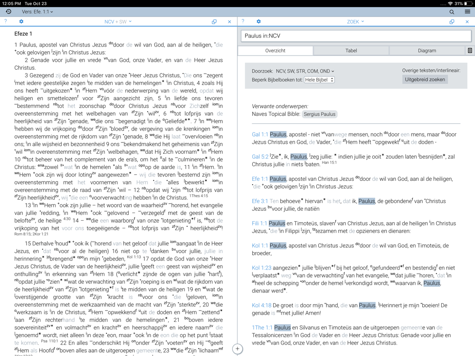Click the pop-out window icon in ZOEK pane
Image resolution: width=475 pixels, height=356 pixels.
point(452,22)
